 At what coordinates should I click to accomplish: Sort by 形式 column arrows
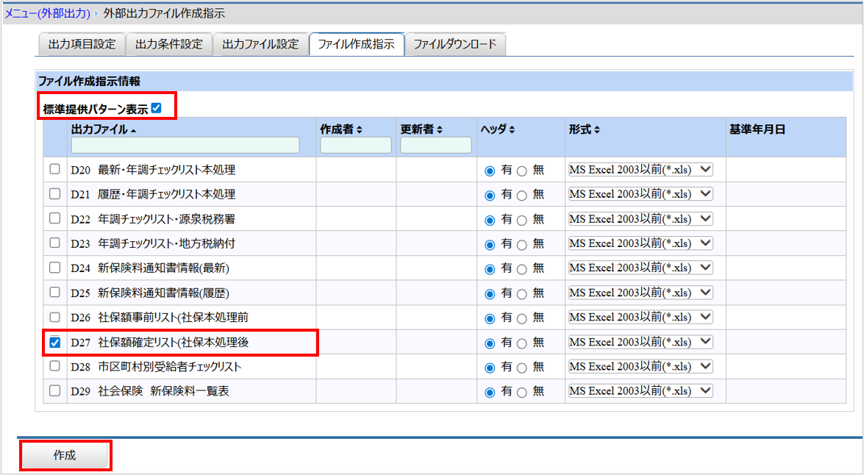click(597, 130)
